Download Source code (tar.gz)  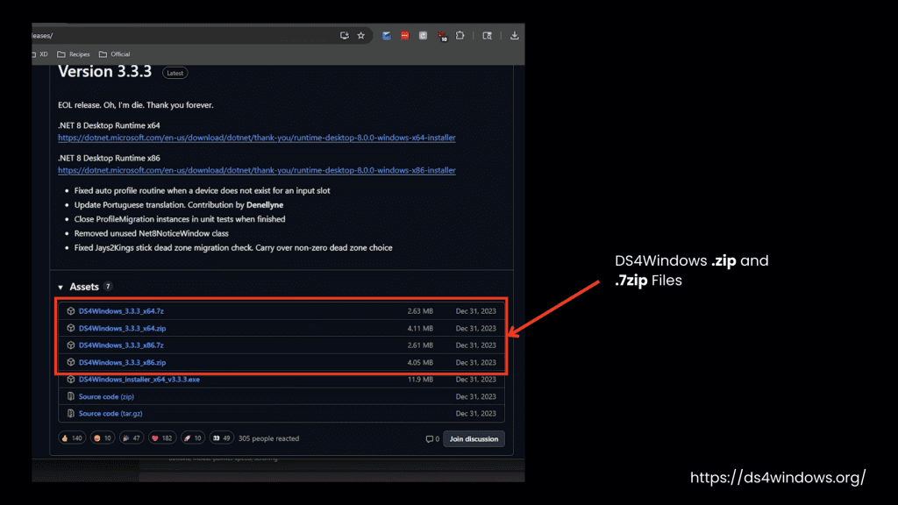coord(110,414)
